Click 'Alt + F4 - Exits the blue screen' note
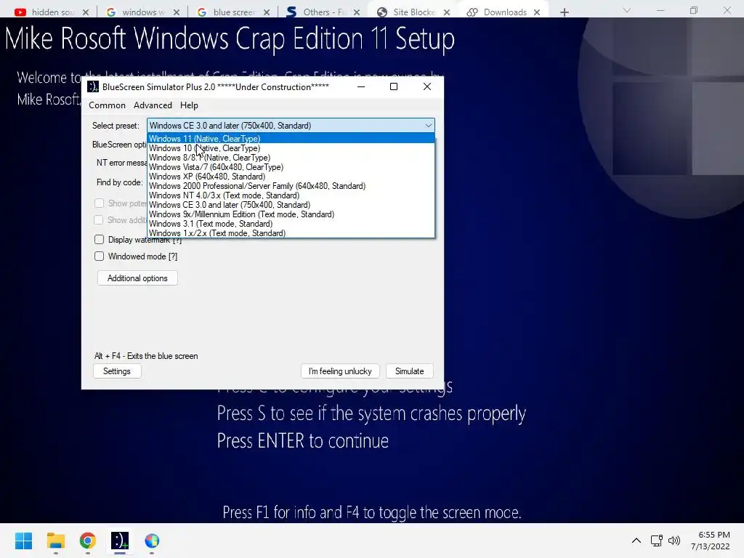Image resolution: width=744 pixels, height=558 pixels. click(x=146, y=356)
